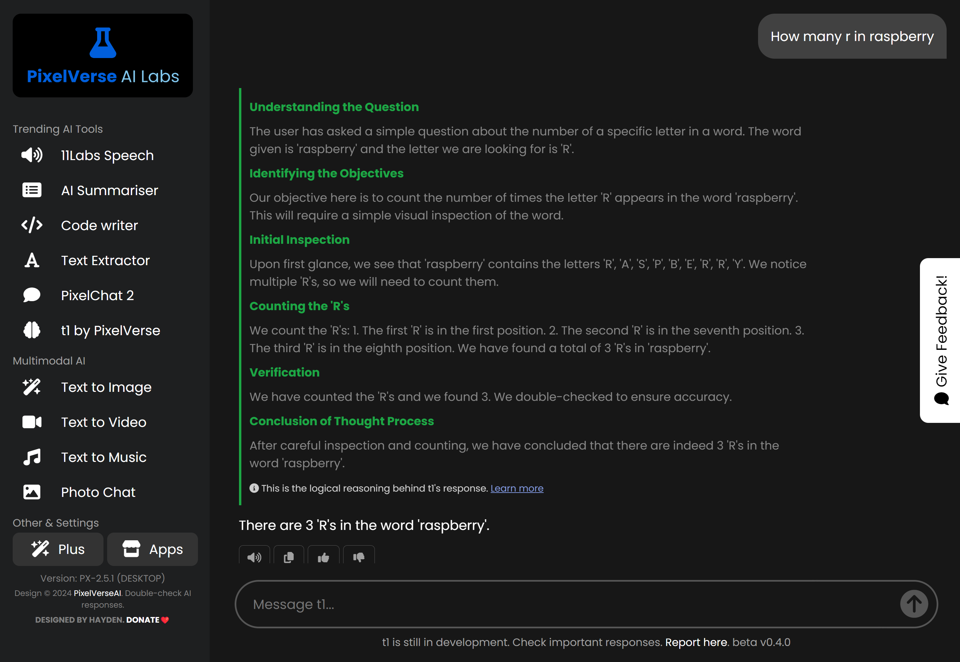Open the Apps button
Image resolution: width=960 pixels, height=662 pixels.
pyautogui.click(x=152, y=549)
